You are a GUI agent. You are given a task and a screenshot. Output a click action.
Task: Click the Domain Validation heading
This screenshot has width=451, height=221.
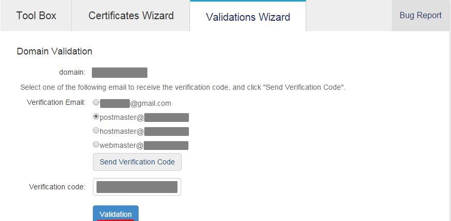(x=54, y=51)
